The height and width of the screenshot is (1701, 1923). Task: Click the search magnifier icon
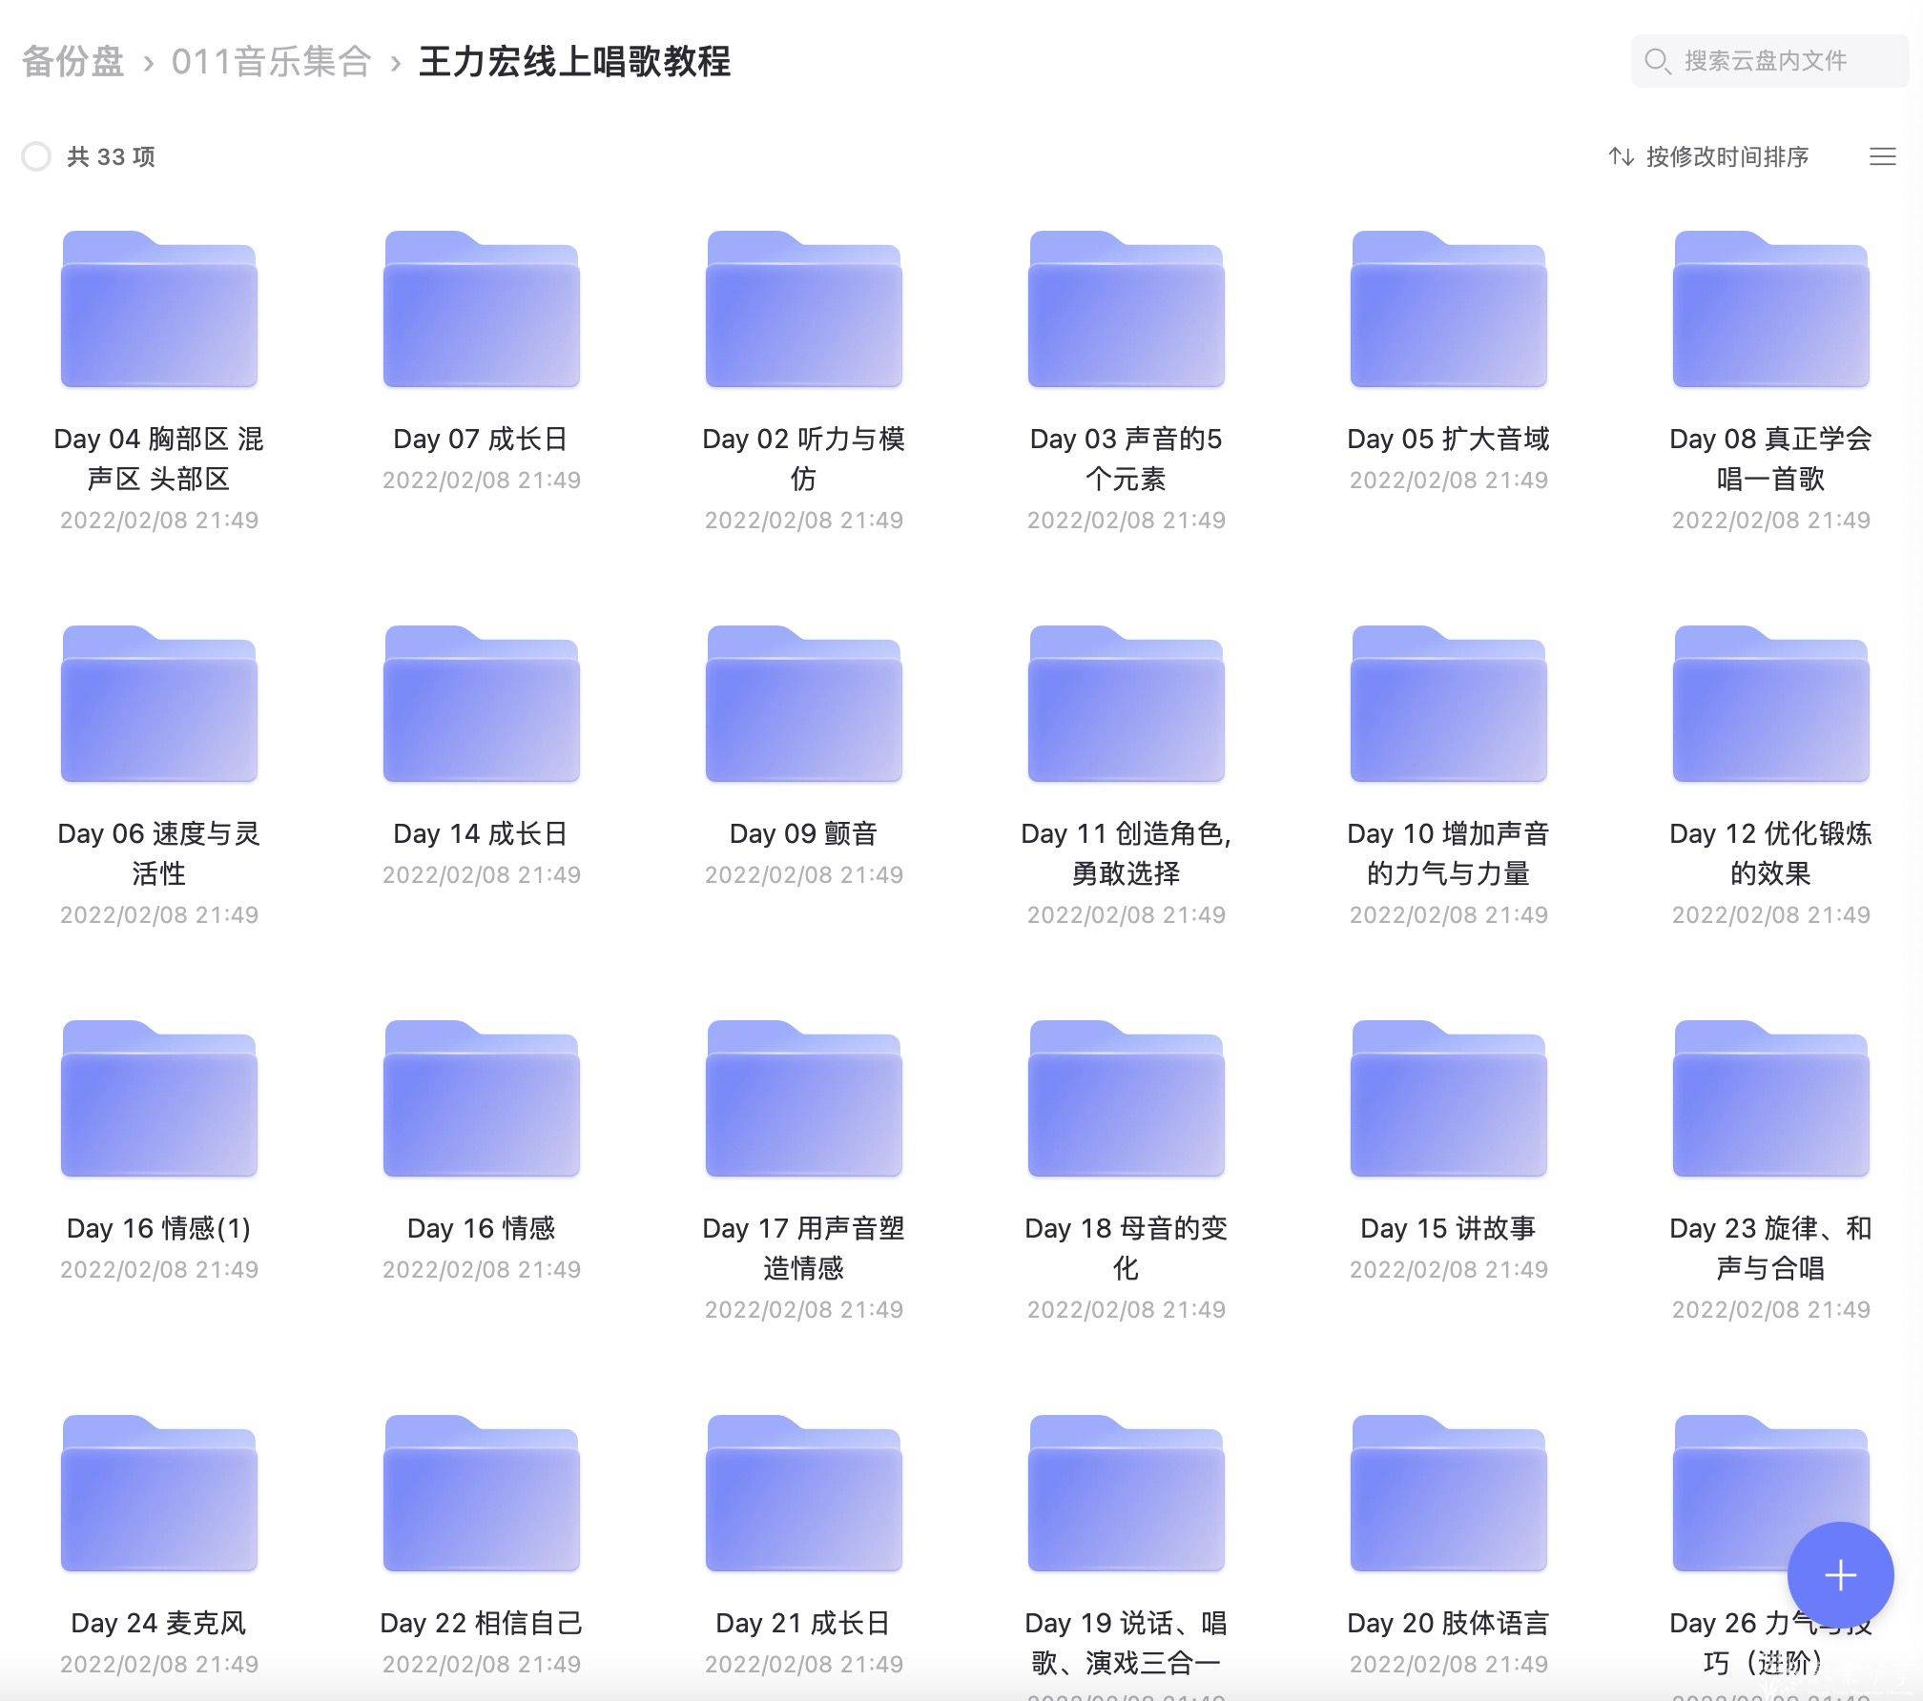coord(1657,61)
